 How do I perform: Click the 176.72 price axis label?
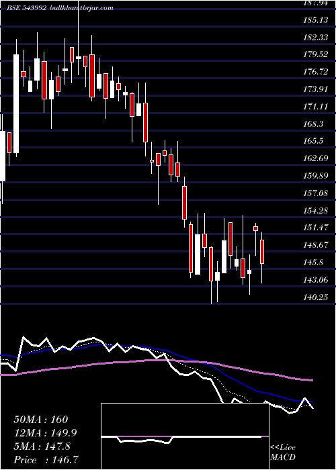pyautogui.click(x=315, y=72)
